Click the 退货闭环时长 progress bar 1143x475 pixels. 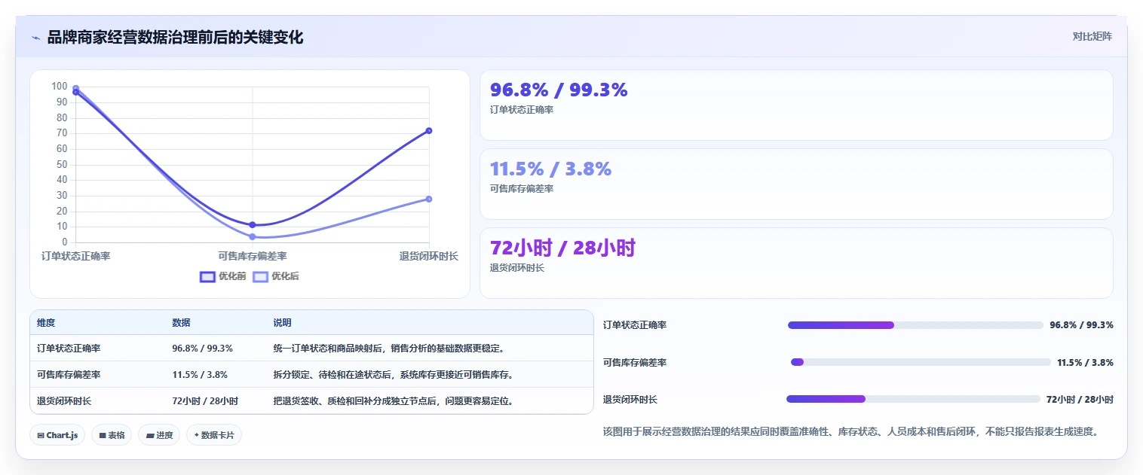click(913, 399)
